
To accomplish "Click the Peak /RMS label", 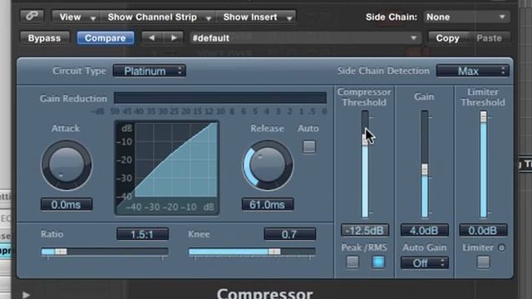I will coord(364,248).
